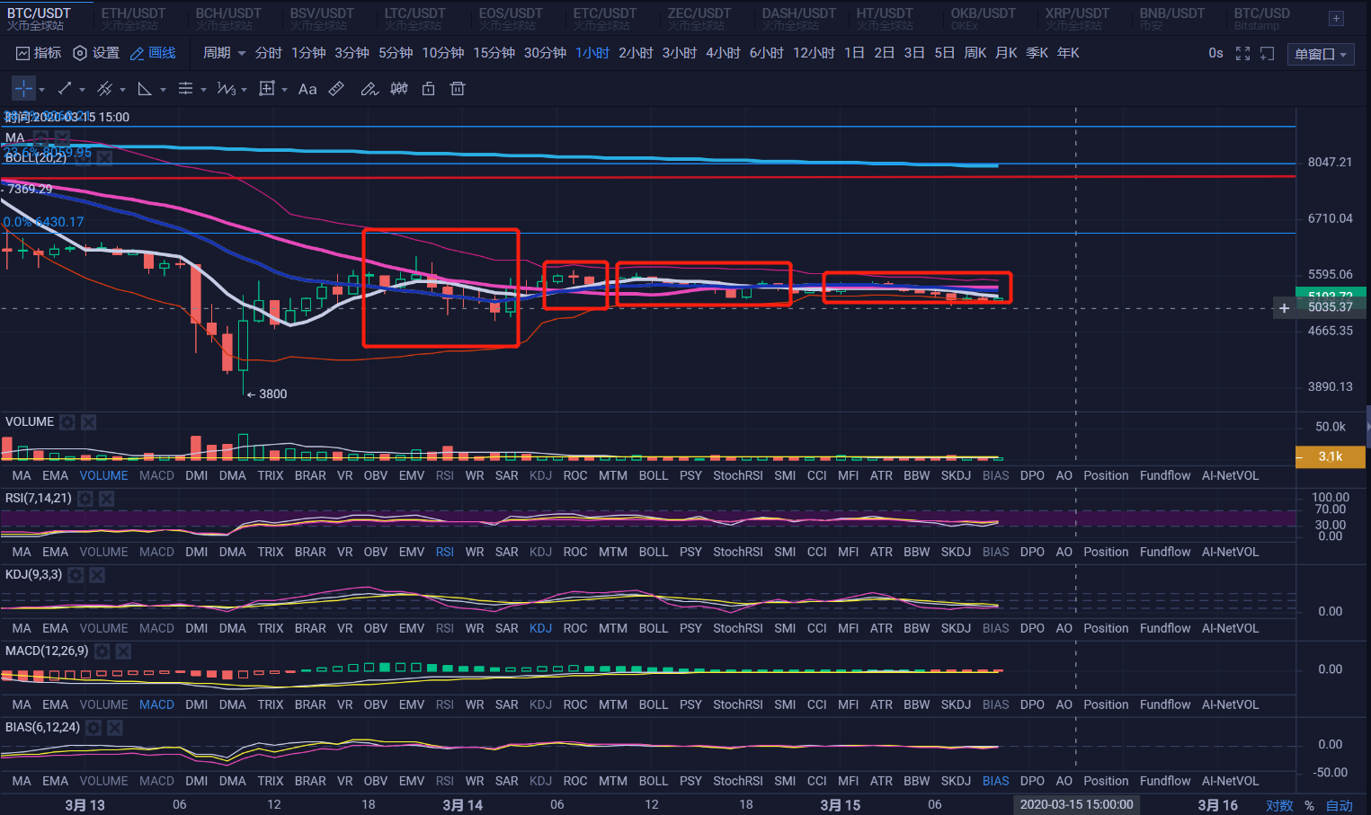Open the 周期 period dropdown
This screenshot has width=1371, height=815.
[x=224, y=53]
